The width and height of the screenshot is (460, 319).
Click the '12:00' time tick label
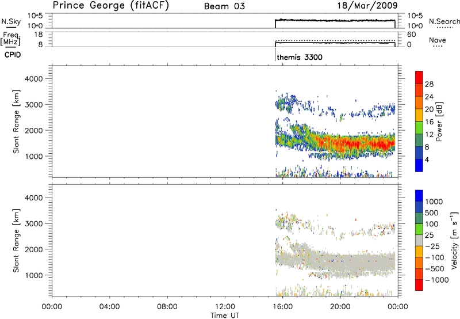pos(225,307)
